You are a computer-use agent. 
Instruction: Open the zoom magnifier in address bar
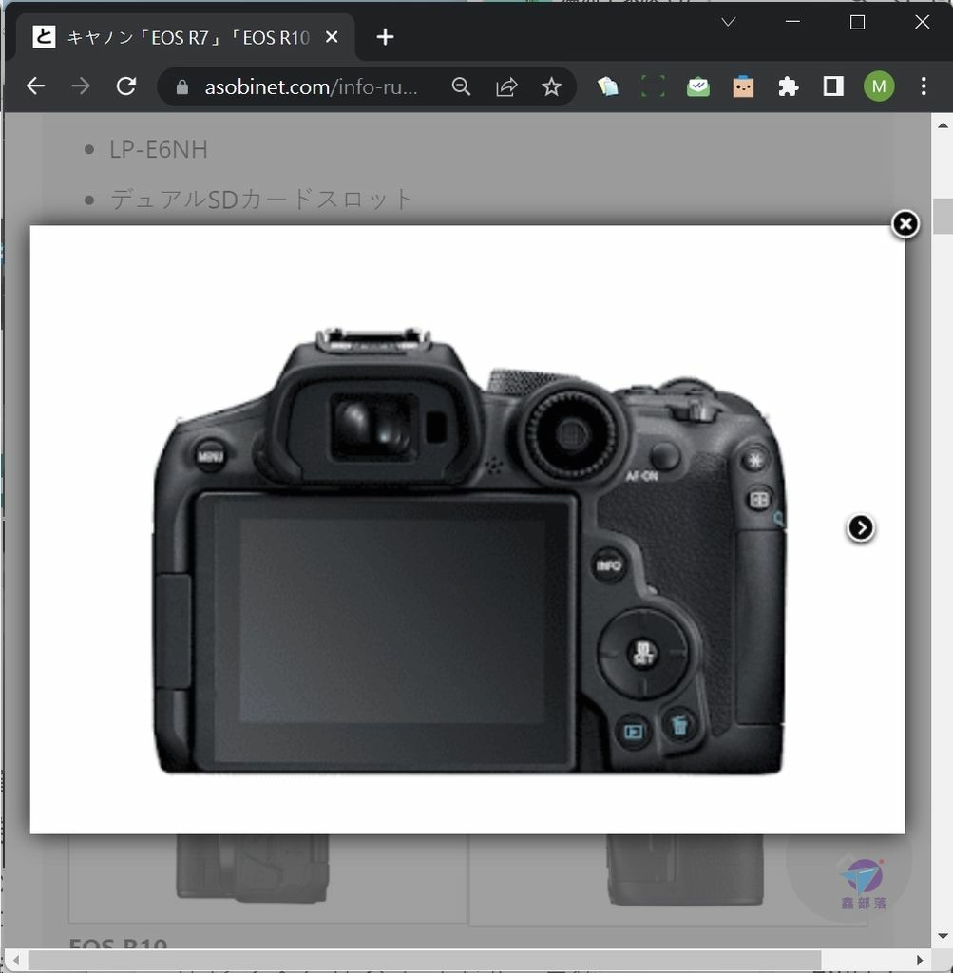coord(461,86)
